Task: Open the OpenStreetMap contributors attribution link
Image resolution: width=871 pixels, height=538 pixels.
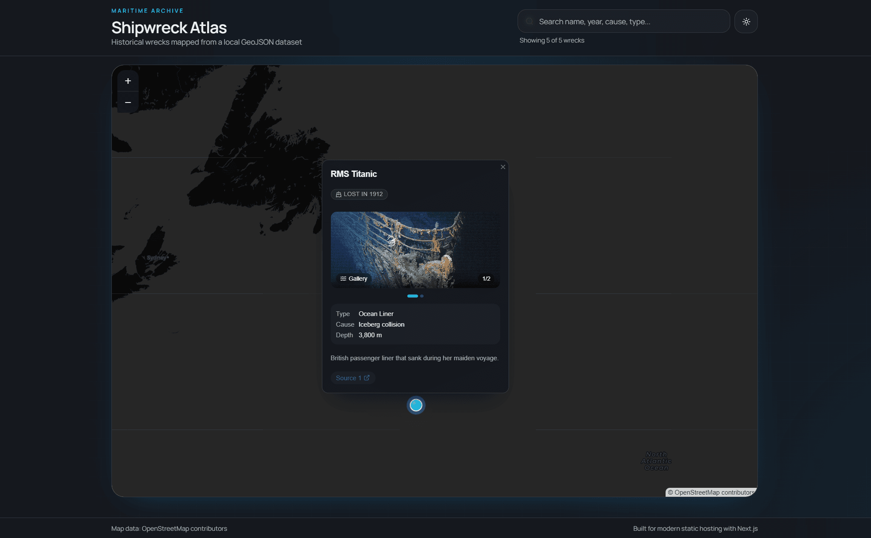Action: pyautogui.click(x=711, y=492)
